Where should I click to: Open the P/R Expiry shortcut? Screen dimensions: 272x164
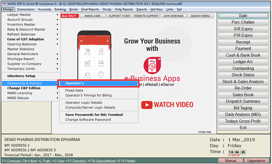243,35
